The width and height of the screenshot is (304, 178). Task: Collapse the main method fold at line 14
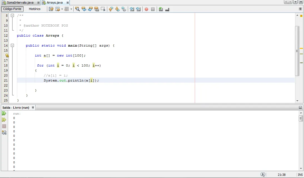(12, 45)
